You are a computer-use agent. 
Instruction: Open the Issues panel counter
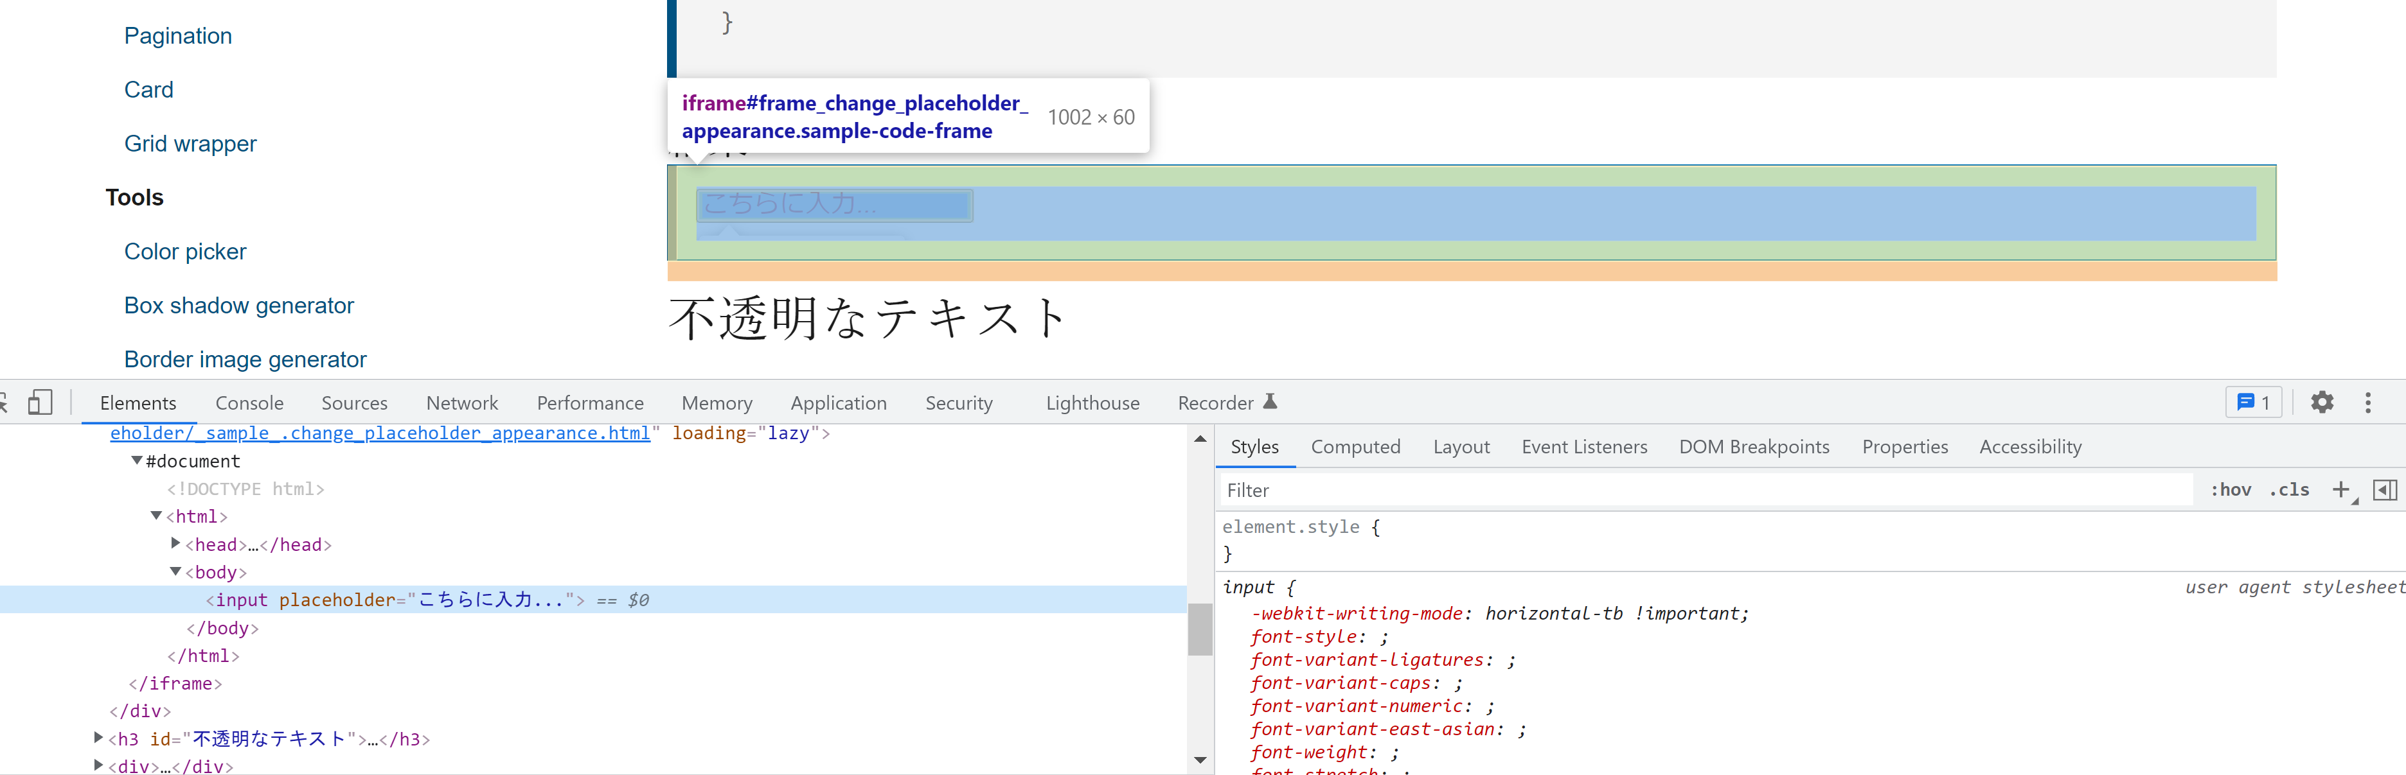point(2254,403)
